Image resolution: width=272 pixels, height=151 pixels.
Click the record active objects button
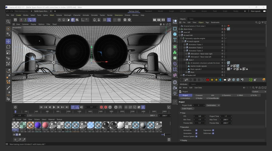(101, 107)
